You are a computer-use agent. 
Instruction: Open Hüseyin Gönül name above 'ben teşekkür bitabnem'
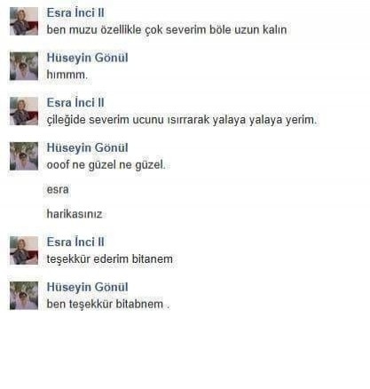87,287
